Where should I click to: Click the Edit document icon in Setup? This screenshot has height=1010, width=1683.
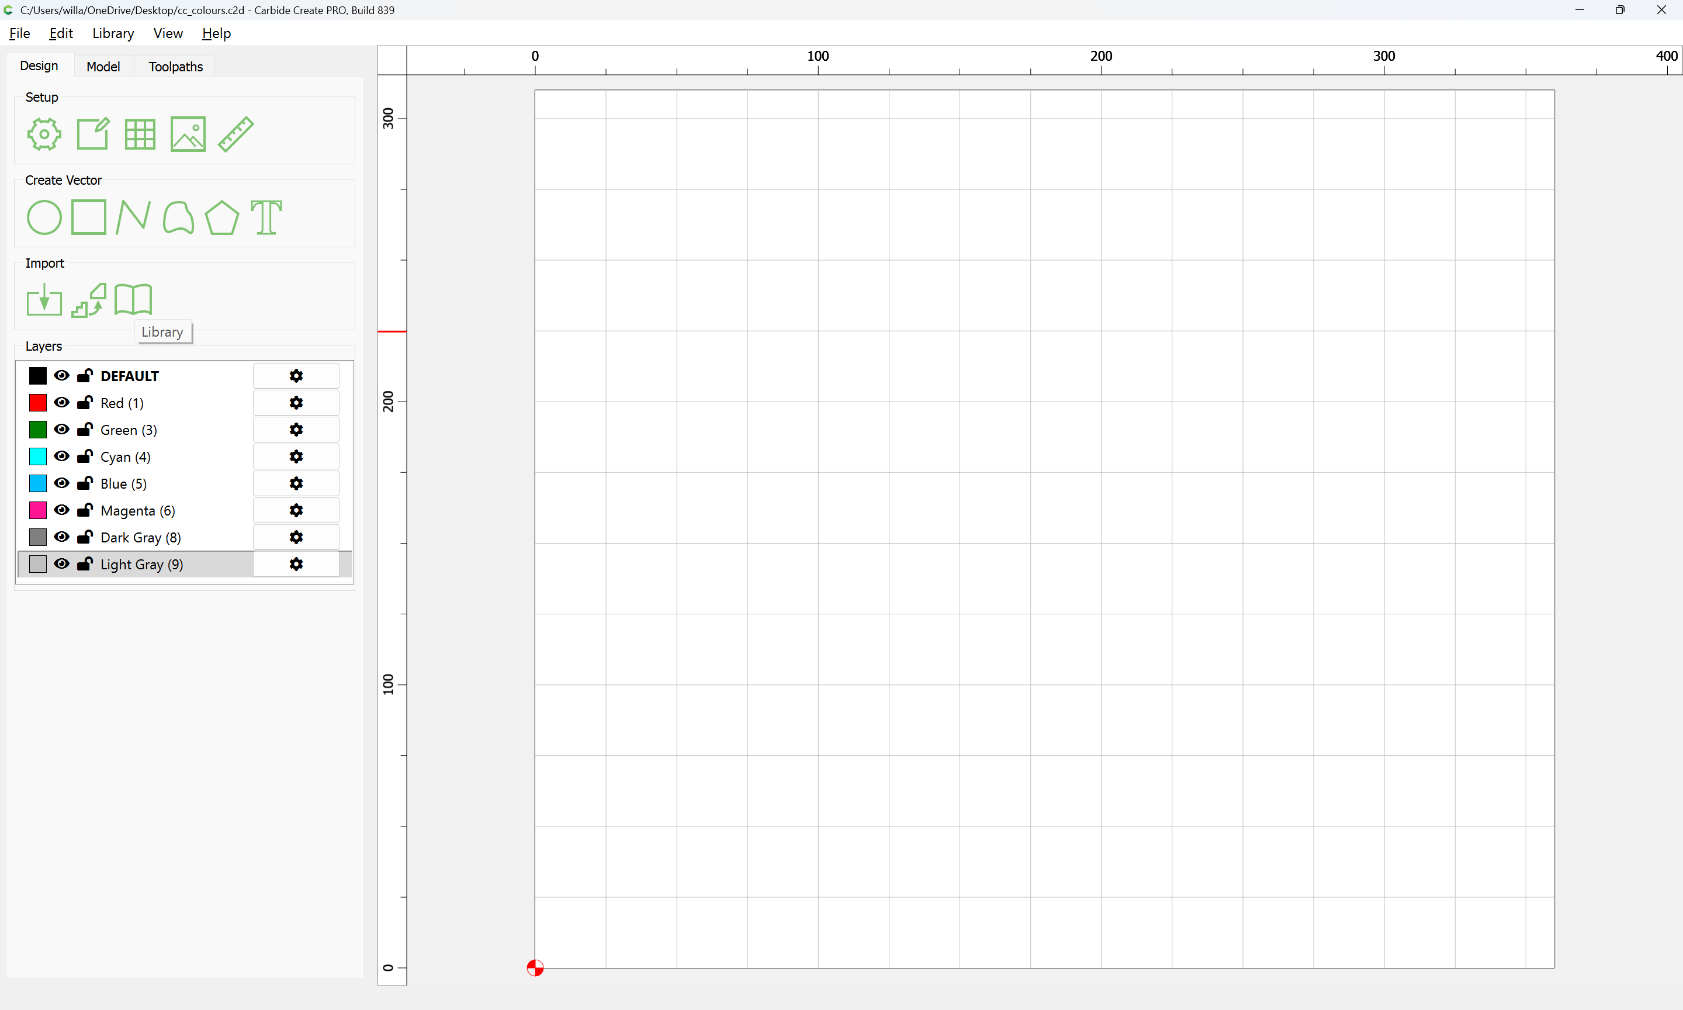(92, 134)
